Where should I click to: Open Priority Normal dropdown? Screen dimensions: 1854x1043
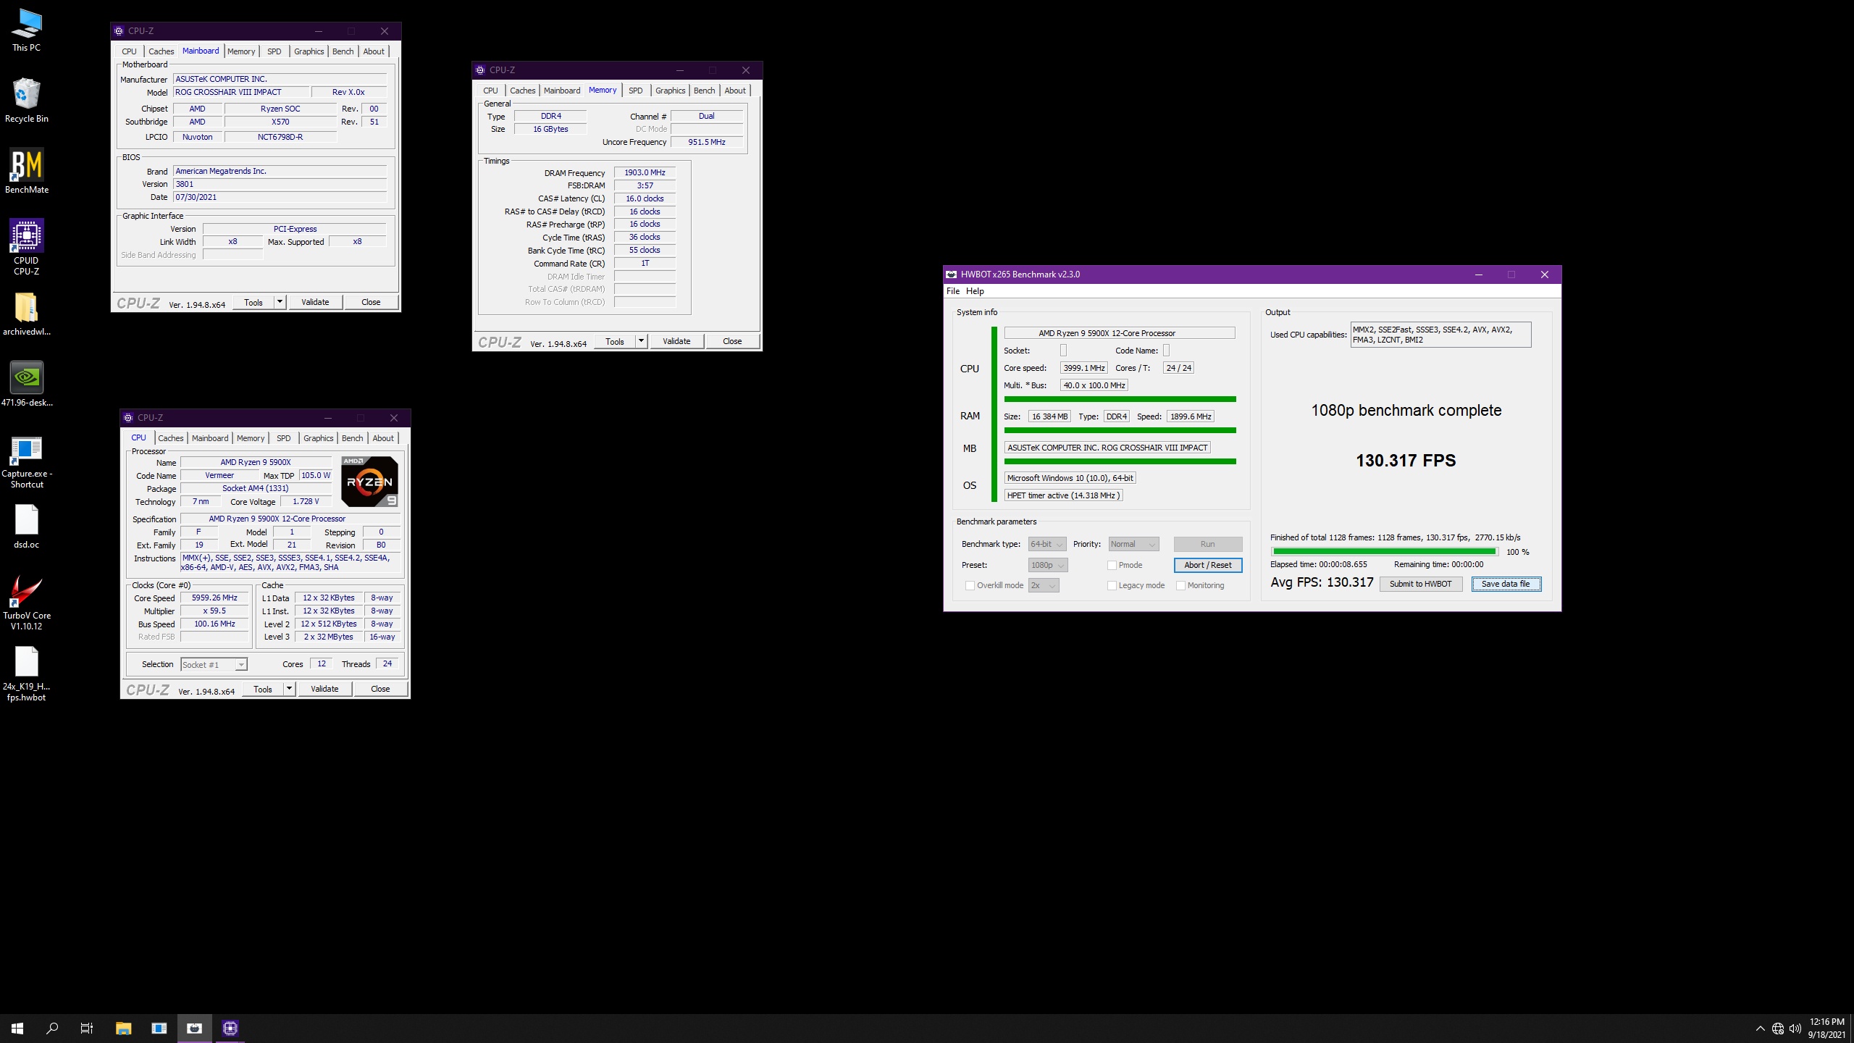[1134, 544]
